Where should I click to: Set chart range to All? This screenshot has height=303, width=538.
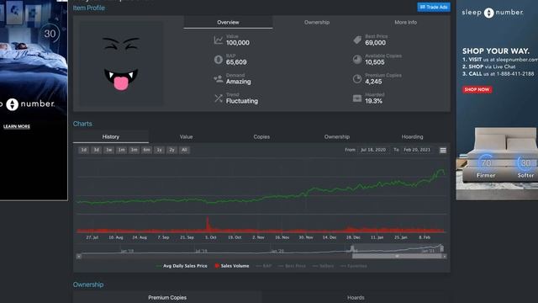coord(184,150)
